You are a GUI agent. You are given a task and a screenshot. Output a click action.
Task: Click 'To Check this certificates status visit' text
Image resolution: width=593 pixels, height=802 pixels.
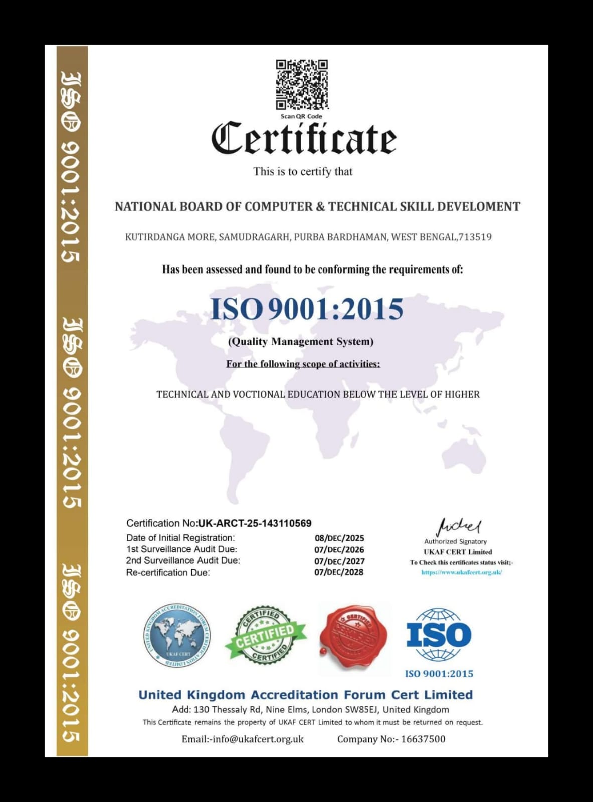pos(461,563)
